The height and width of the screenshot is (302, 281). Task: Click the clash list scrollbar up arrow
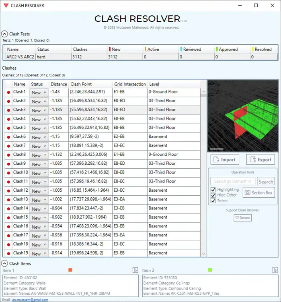pyautogui.click(x=203, y=92)
